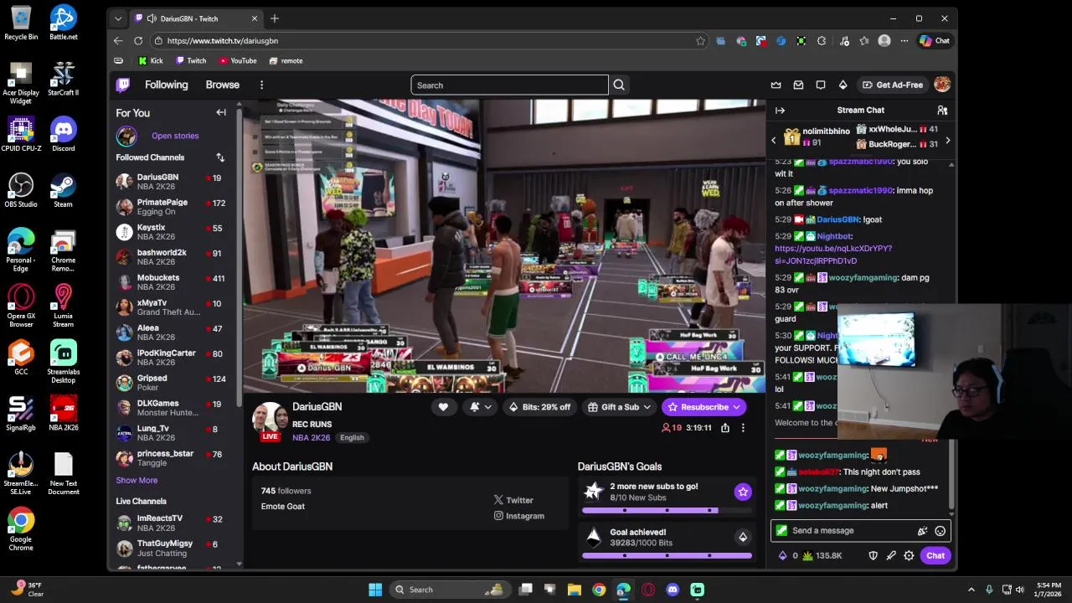The image size is (1072, 603).
Task: Open the three-dot More menu beside Browse
Action: tap(261, 85)
